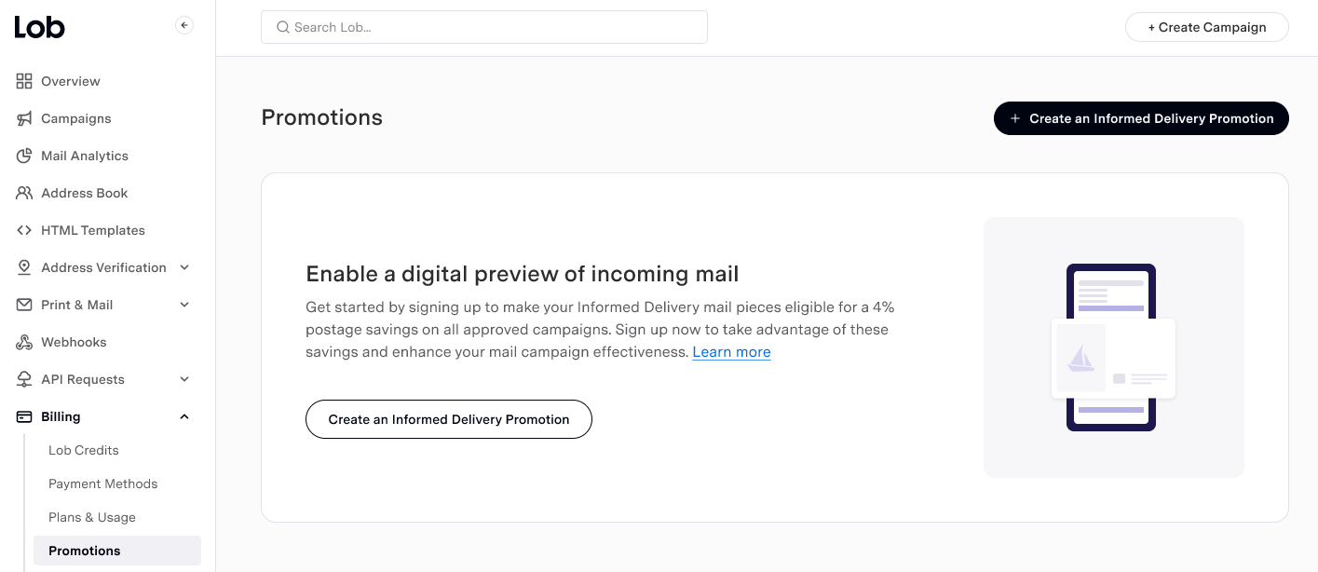The height and width of the screenshot is (572, 1318).
Task: Go to Payment Methods page
Action: click(x=103, y=483)
